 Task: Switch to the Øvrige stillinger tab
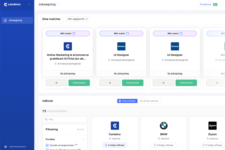click(x=150, y=101)
